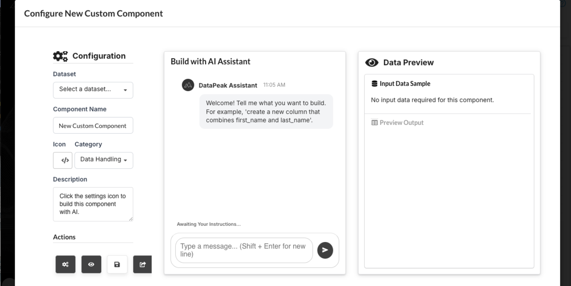Expand the dataset list via its chevron
571x286 pixels.
point(126,90)
